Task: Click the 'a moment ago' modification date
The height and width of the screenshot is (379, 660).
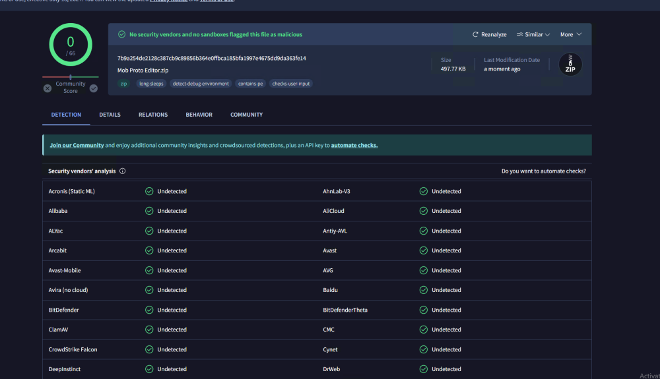Action: tap(502, 69)
